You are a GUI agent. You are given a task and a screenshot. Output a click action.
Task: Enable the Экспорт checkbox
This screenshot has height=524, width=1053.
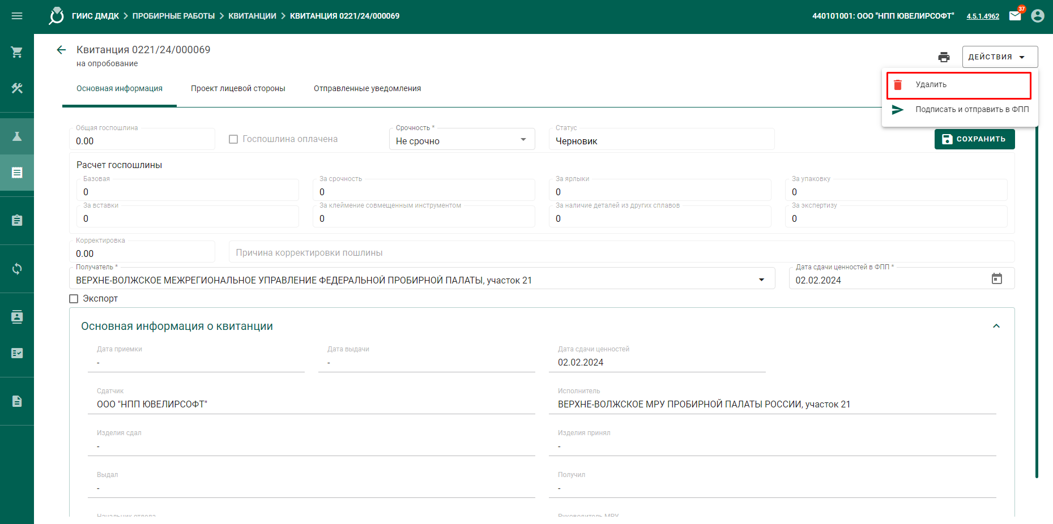tap(74, 299)
